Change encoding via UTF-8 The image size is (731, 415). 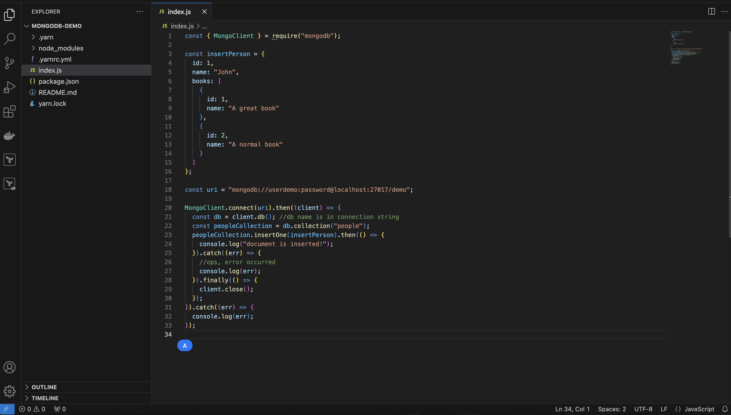click(643, 409)
